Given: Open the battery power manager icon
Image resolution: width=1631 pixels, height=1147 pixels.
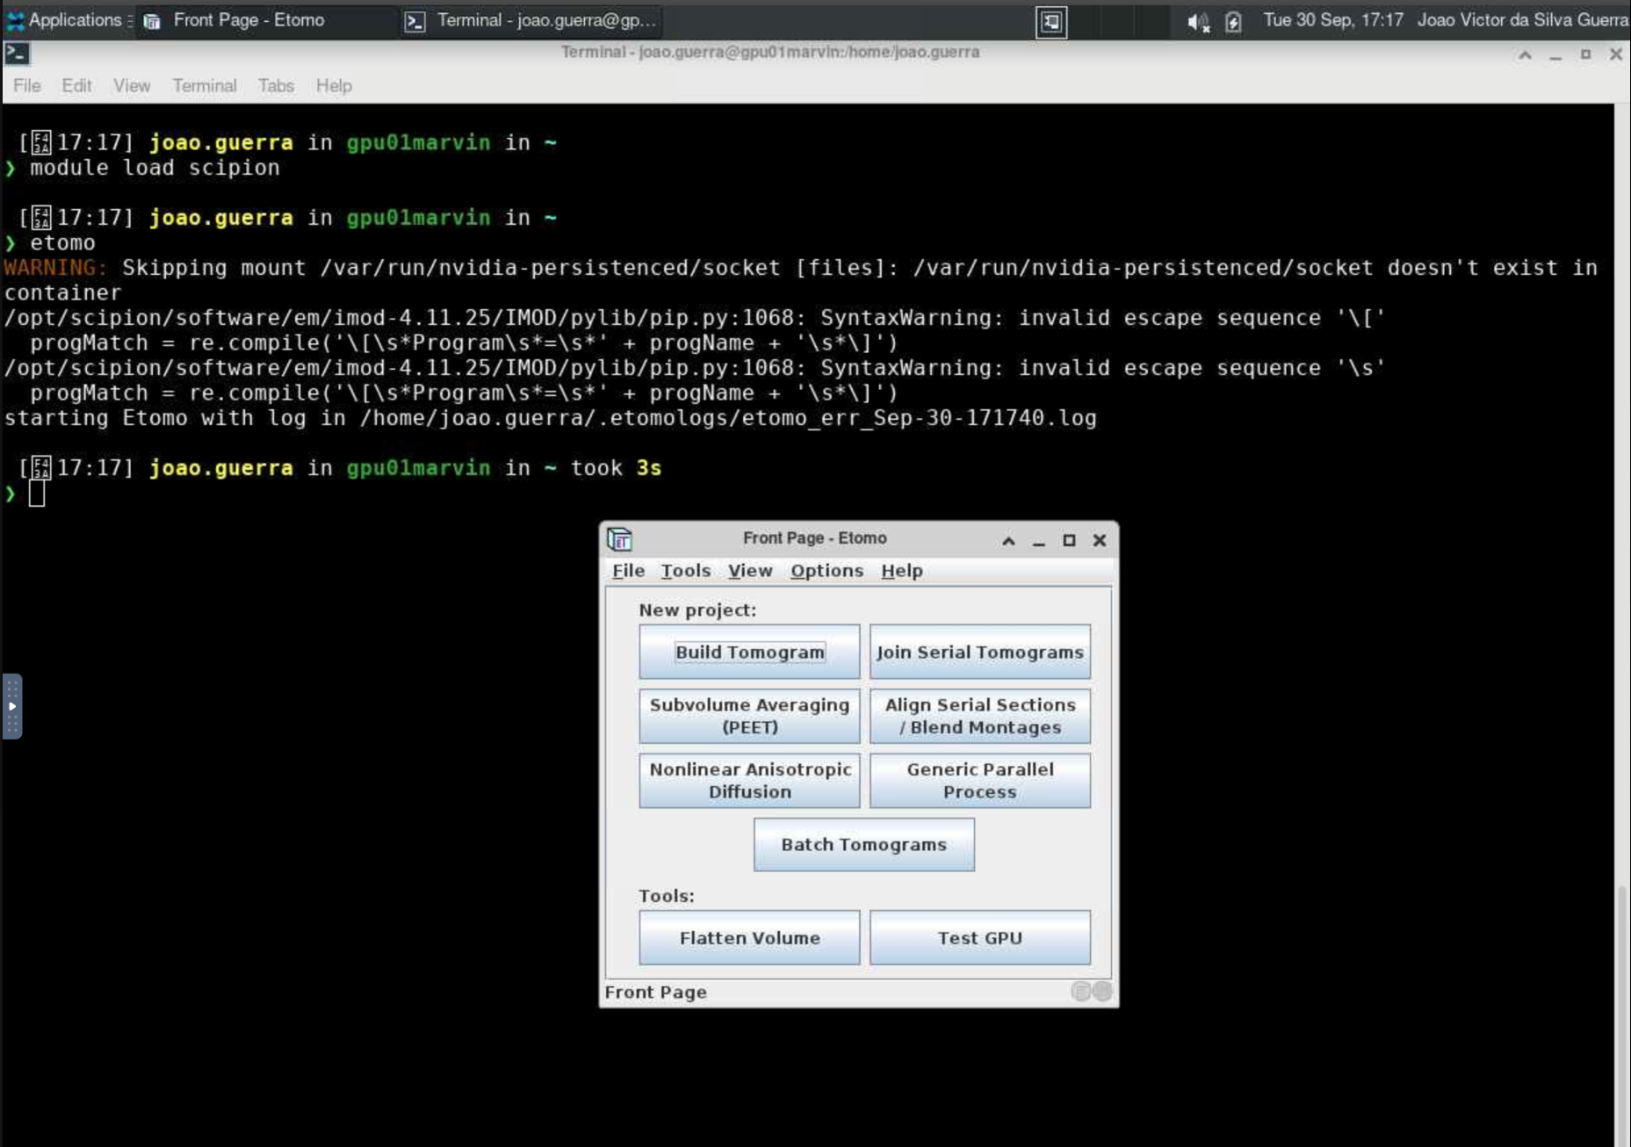Looking at the screenshot, I should click(x=1233, y=22).
